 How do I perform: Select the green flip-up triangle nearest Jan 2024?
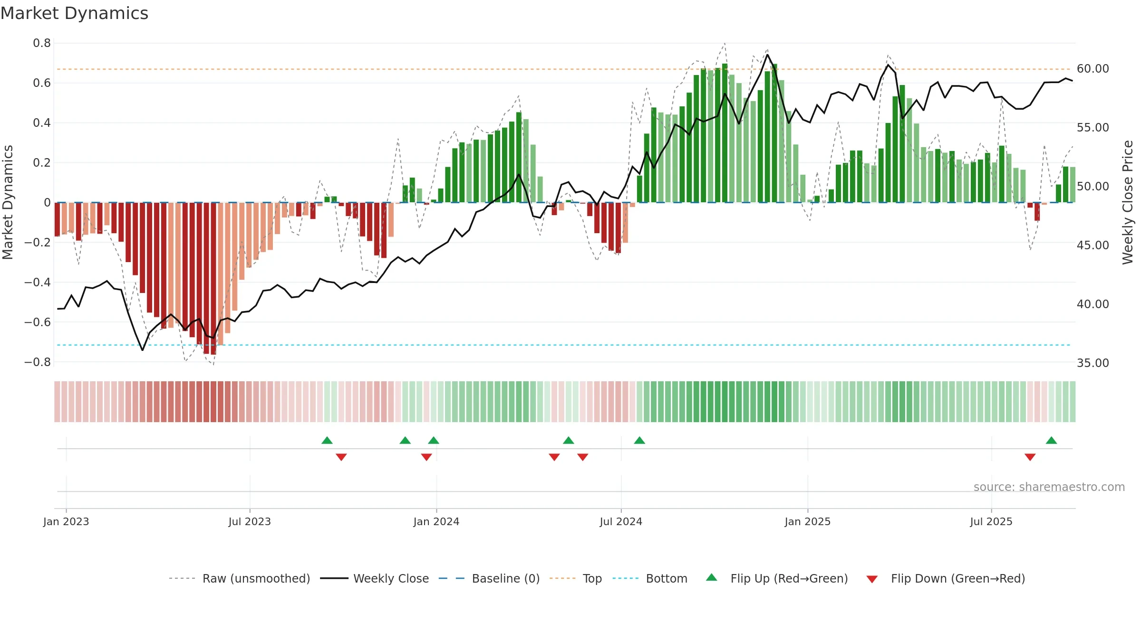tap(434, 440)
